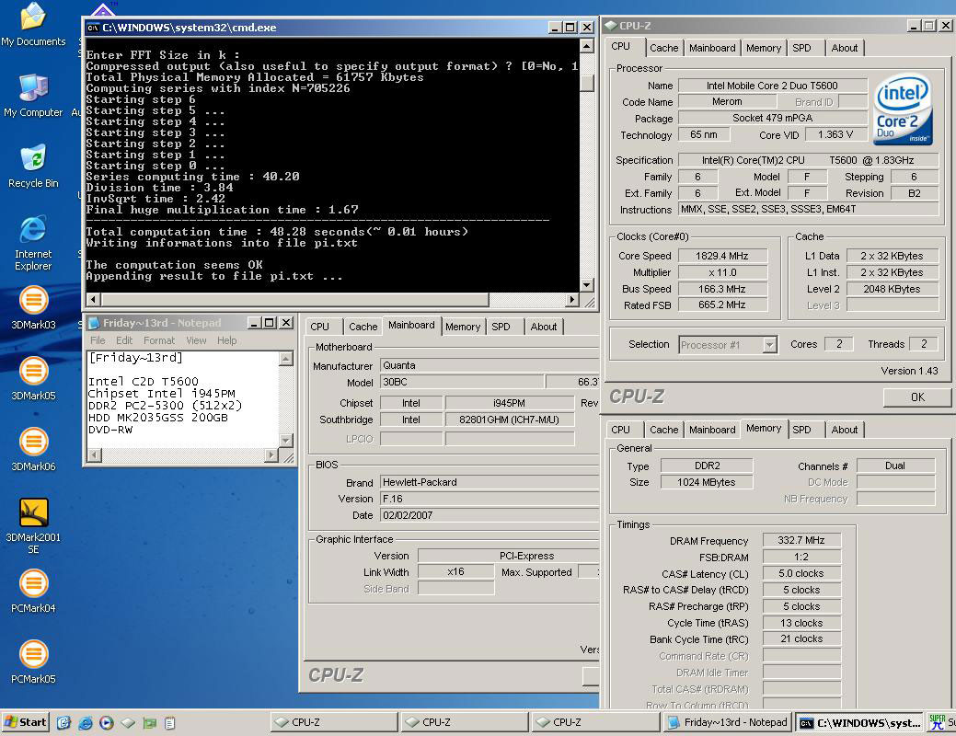Launch the PCMark05 desktop shortcut

pos(33,661)
